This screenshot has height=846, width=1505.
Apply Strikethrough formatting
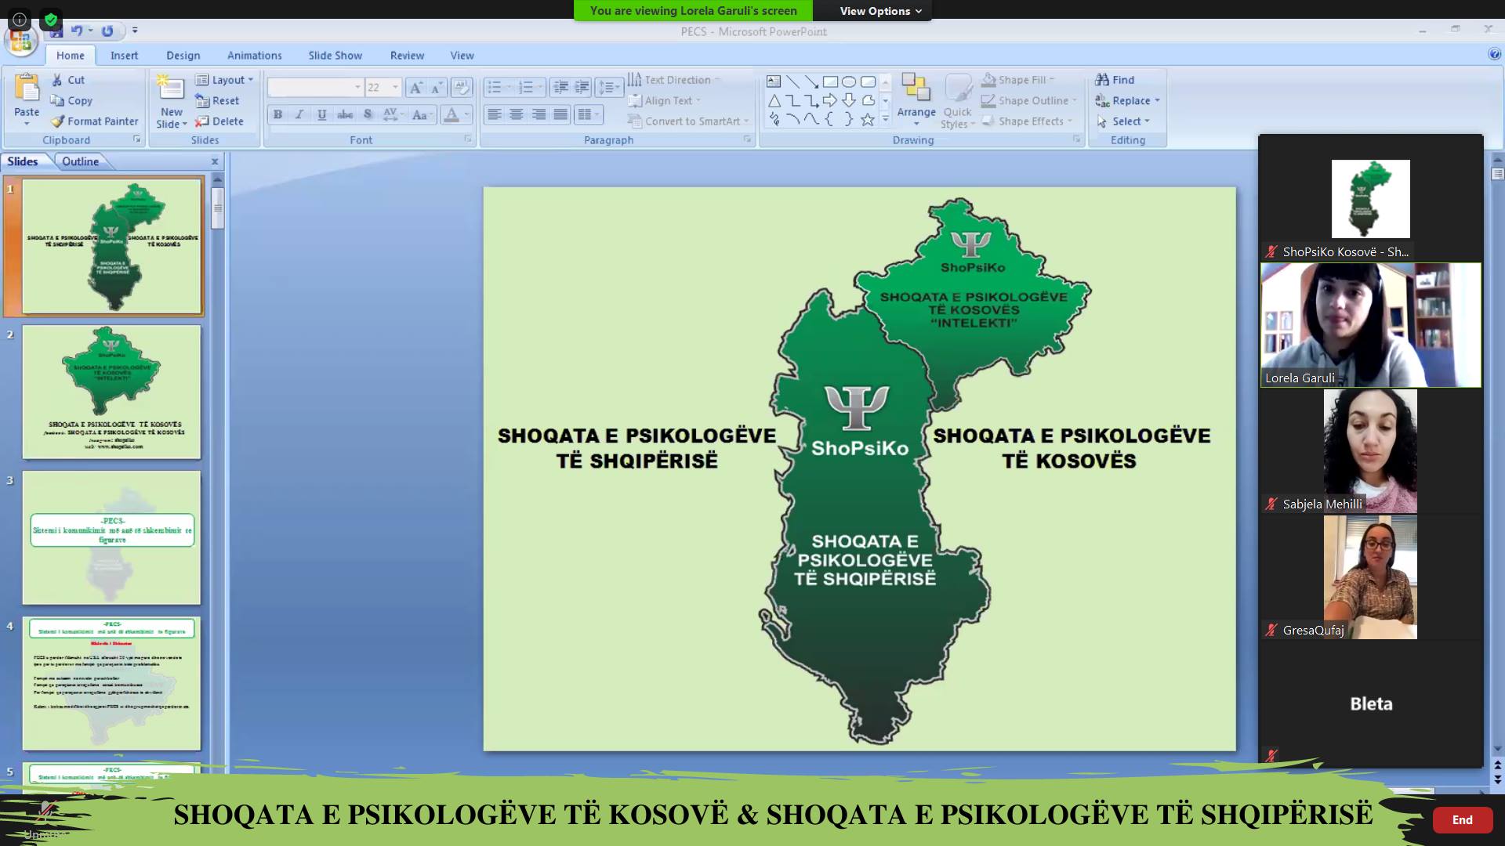pos(345,114)
